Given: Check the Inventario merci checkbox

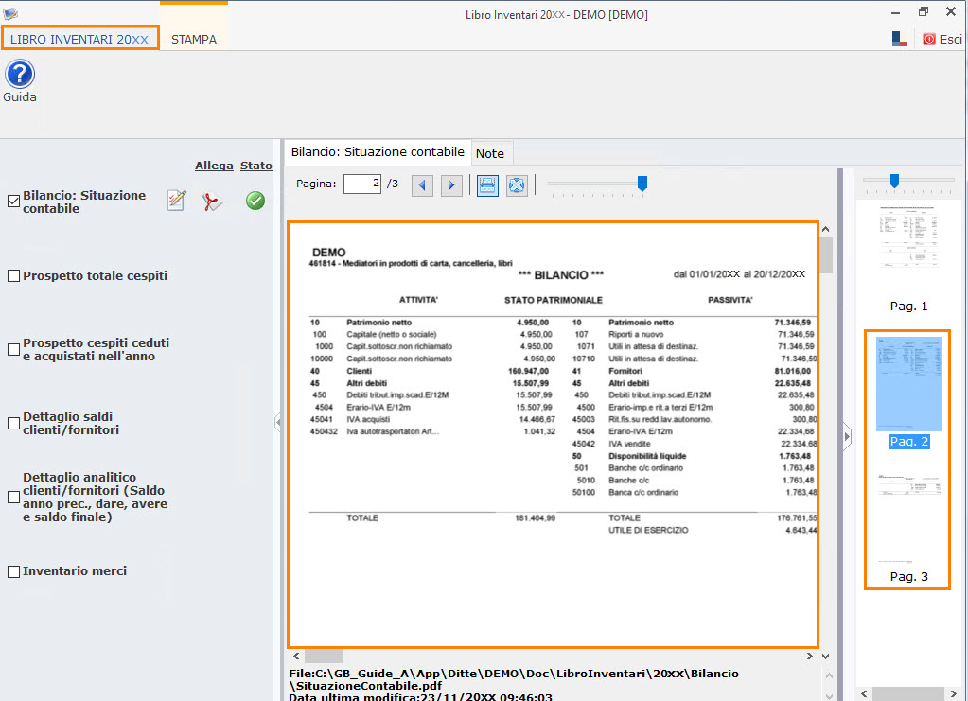Looking at the screenshot, I should tap(13, 571).
